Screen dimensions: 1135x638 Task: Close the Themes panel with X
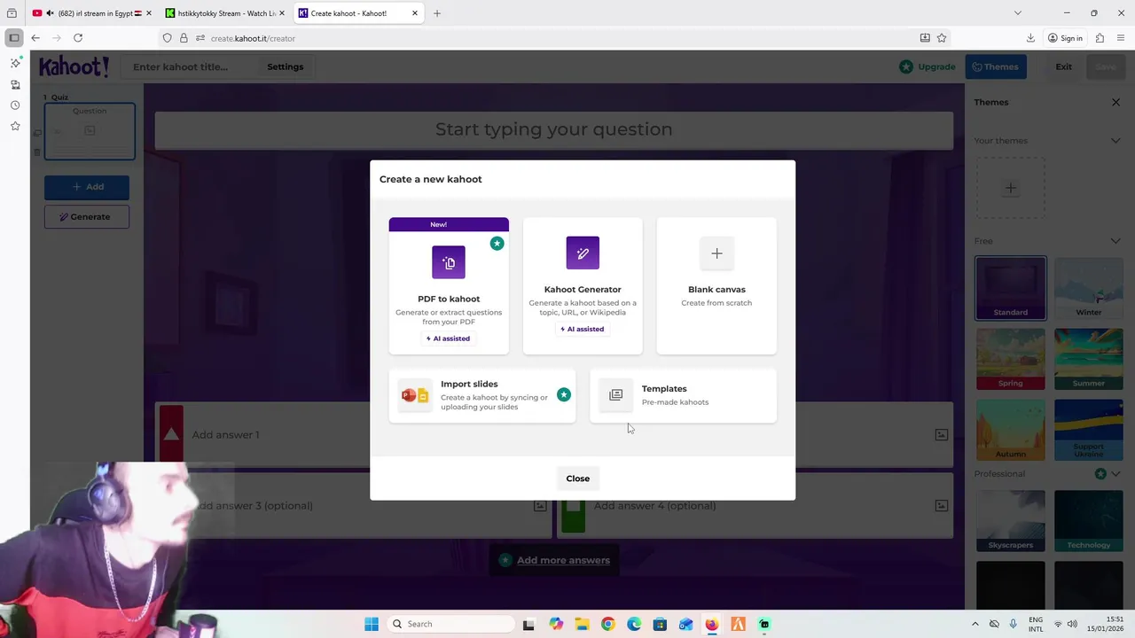click(x=1115, y=102)
